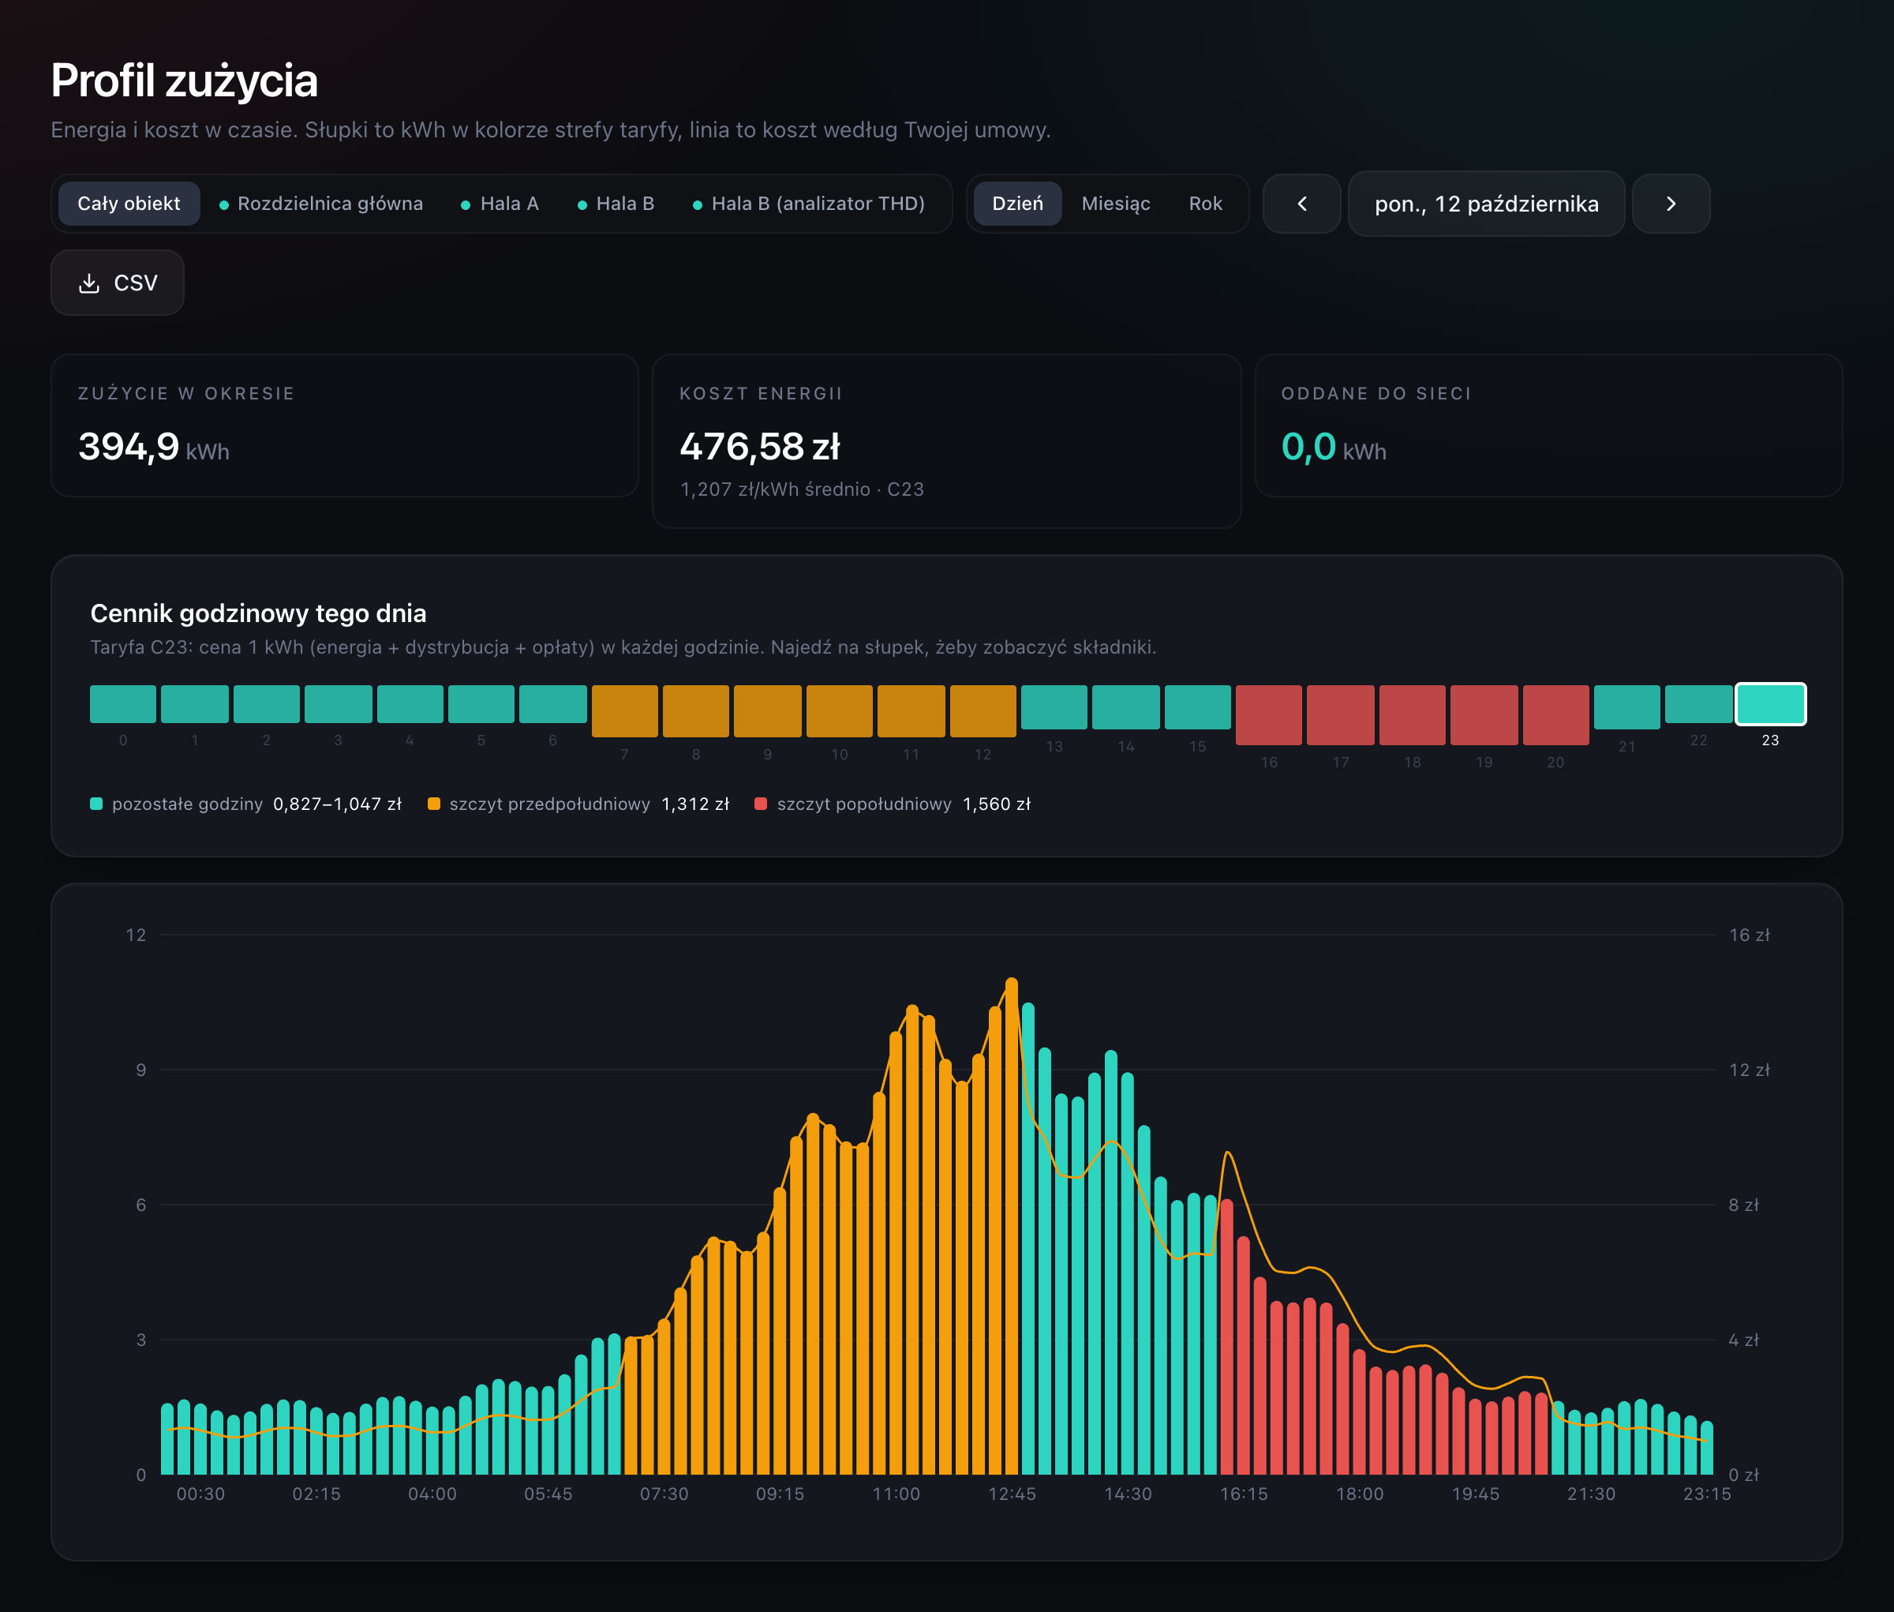Click the hour 22 price block
This screenshot has height=1612, width=1894.
(x=1698, y=703)
